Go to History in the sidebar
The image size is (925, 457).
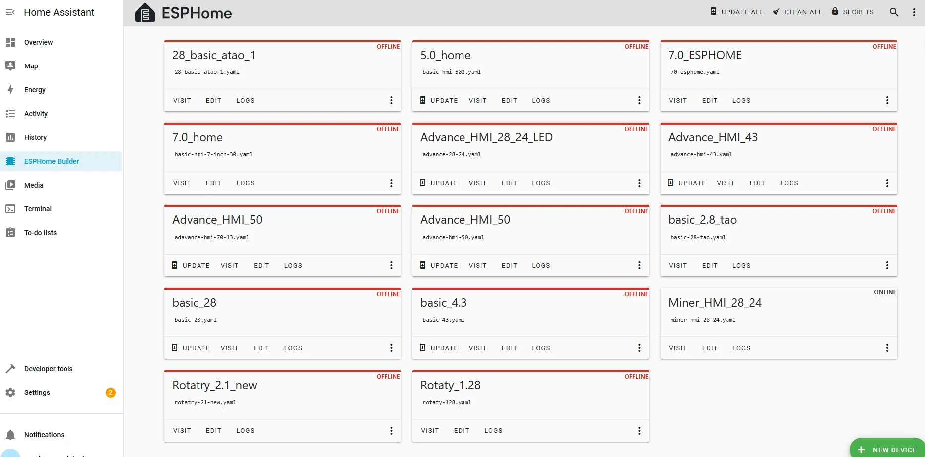[35, 137]
